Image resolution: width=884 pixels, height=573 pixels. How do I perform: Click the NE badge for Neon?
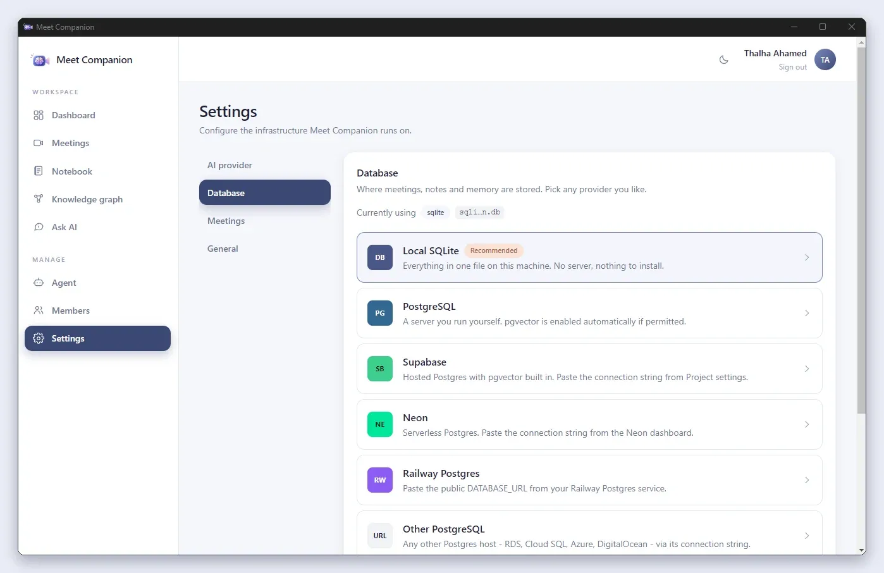coord(380,424)
